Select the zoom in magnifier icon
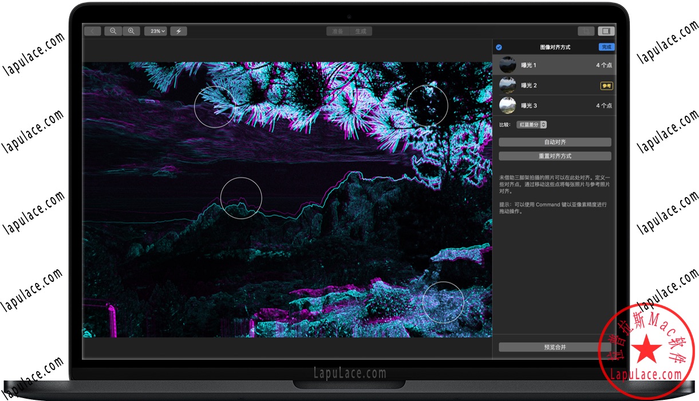The width and height of the screenshot is (699, 401). pos(131,30)
